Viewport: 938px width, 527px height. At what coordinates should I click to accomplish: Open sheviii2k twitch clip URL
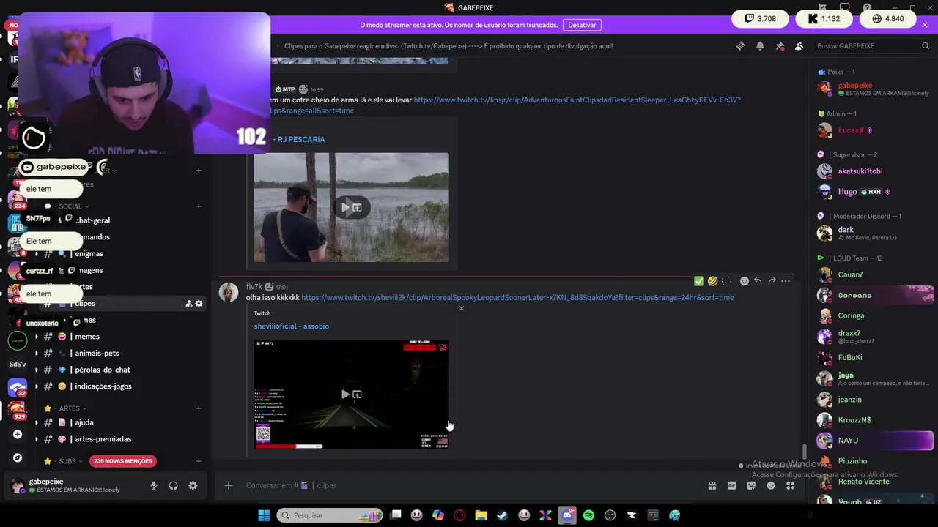click(517, 298)
